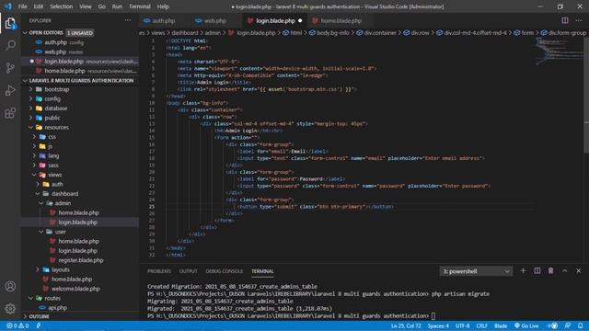Open Help menu
Screen dimensions: 589x331
coord(163,6)
